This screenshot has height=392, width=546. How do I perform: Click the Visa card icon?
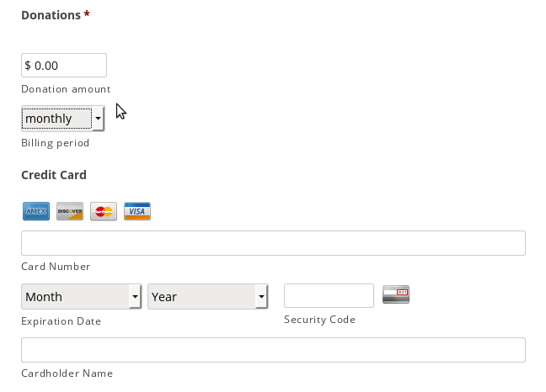coord(137,211)
